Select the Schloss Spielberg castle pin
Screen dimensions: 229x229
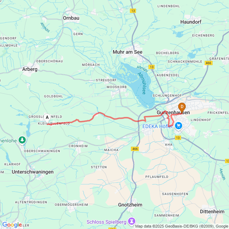click(x=132, y=222)
